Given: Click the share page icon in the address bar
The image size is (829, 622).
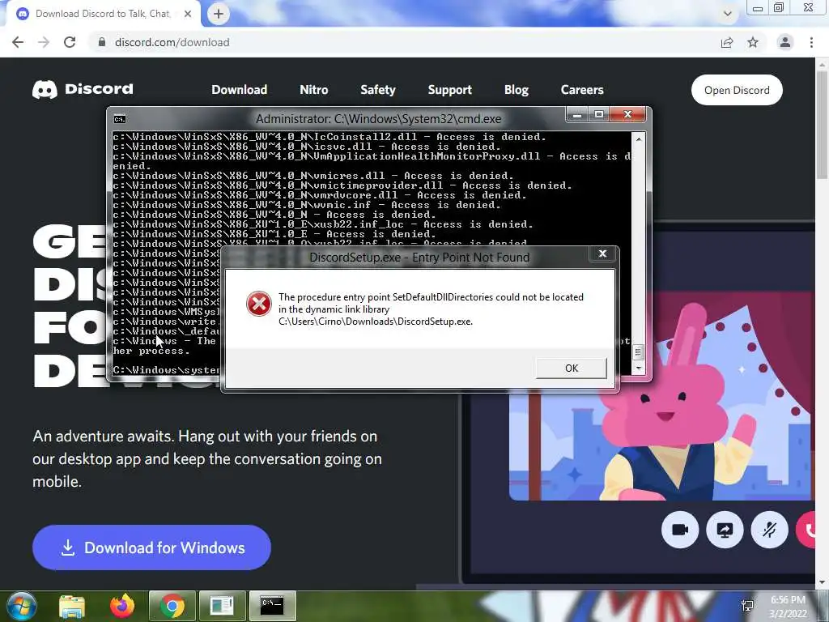Looking at the screenshot, I should 727,42.
